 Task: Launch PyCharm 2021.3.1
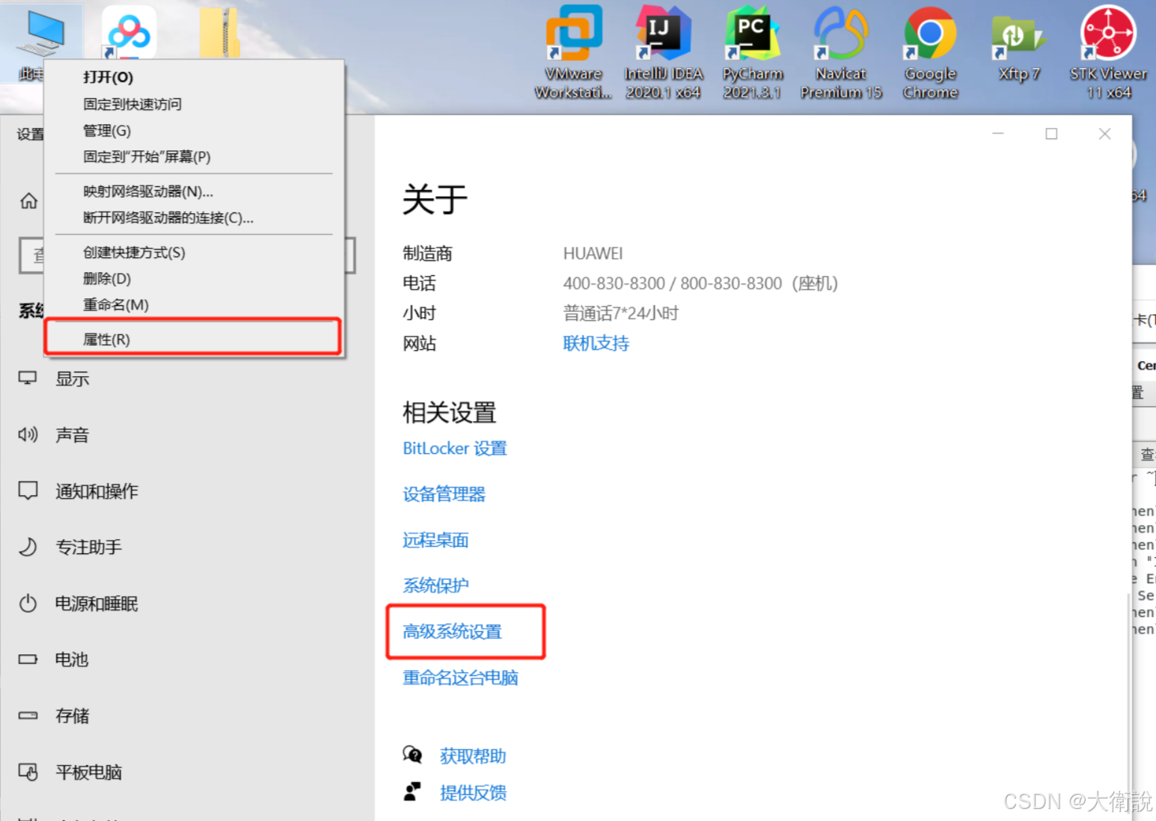(751, 34)
